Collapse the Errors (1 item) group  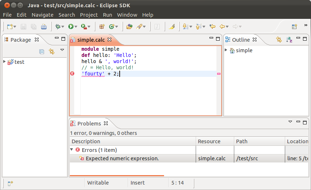(72, 150)
